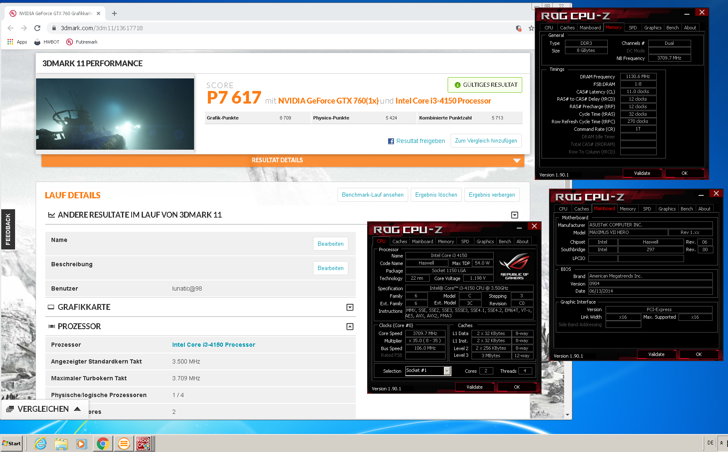This screenshot has height=452, width=728.
Task: Click Zum Vergleich hinzufügen button
Action: click(x=486, y=141)
